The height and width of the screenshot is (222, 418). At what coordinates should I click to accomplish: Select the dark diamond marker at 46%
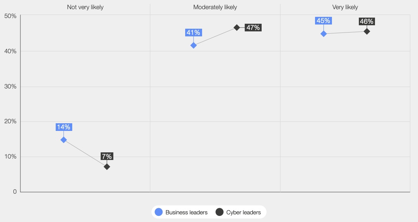[x=367, y=31]
